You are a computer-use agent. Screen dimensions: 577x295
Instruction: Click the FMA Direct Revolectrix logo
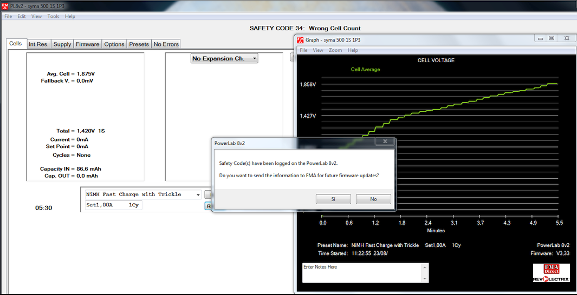pos(551,273)
